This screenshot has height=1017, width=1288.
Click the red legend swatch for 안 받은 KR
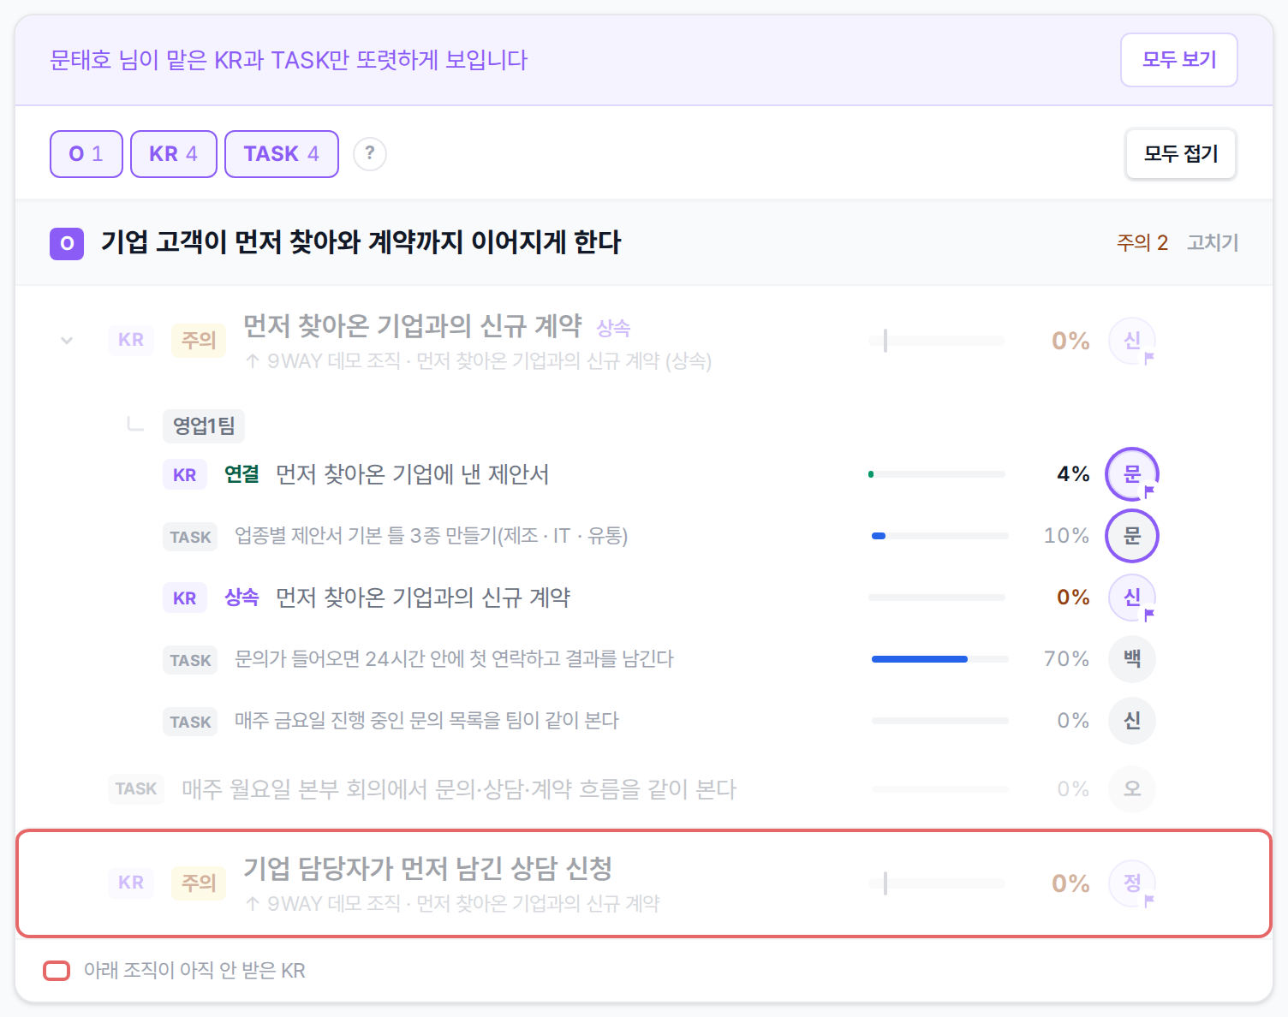click(57, 971)
